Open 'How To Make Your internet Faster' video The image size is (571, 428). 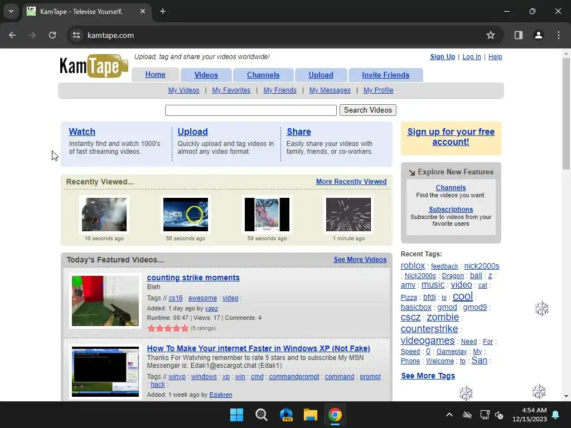pos(258,348)
